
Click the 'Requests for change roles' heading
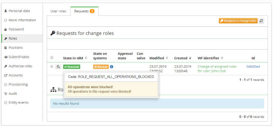pos(85,33)
